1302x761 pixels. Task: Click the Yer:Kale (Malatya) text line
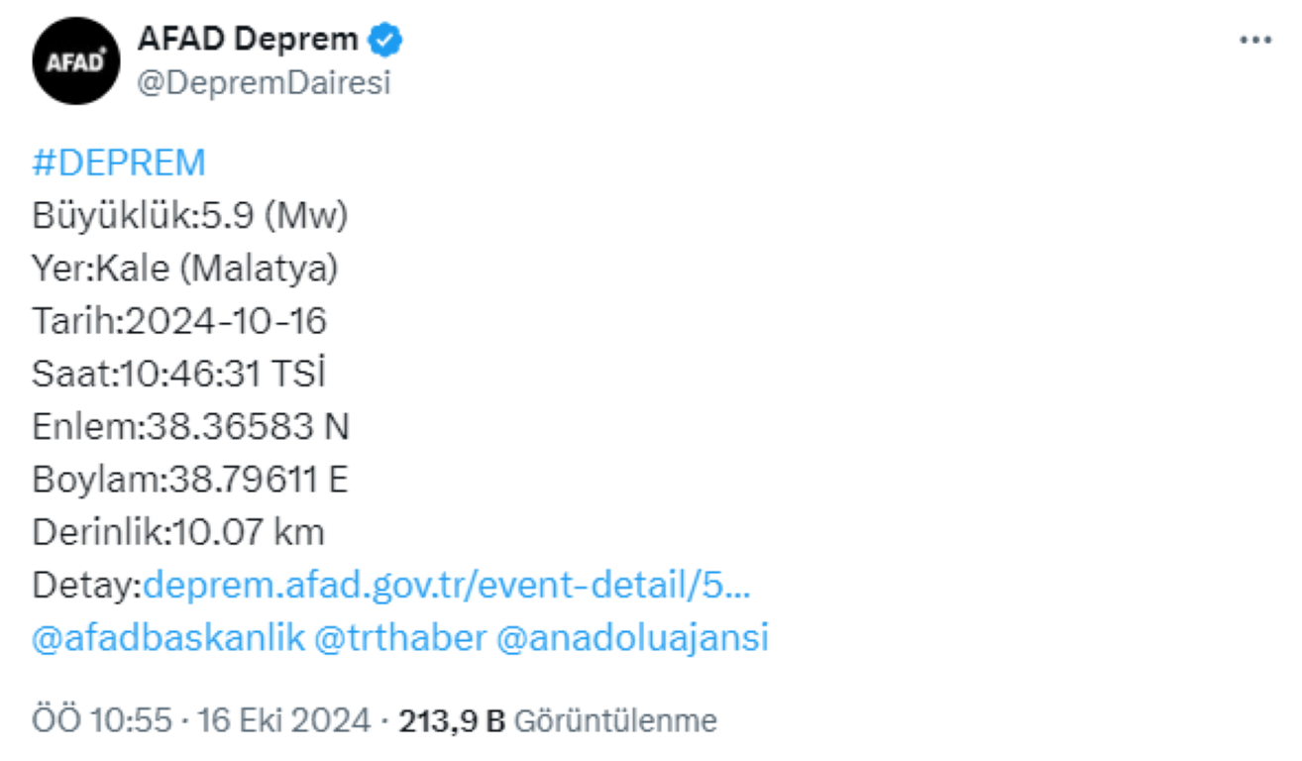pos(185,269)
